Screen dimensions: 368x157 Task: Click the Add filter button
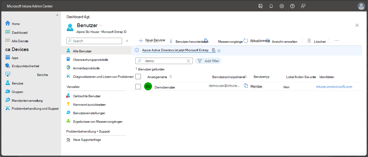coord(208,61)
